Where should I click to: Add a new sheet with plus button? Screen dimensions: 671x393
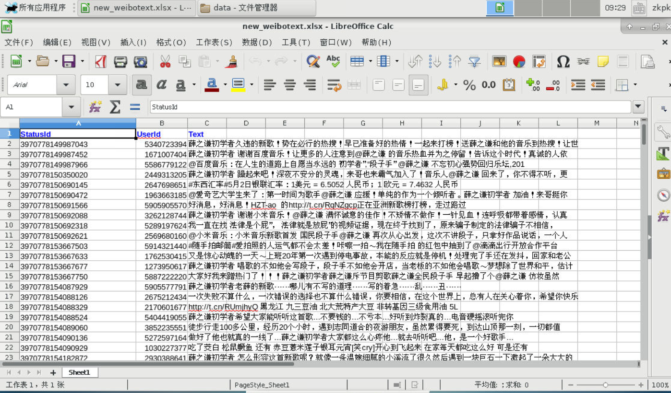point(53,372)
